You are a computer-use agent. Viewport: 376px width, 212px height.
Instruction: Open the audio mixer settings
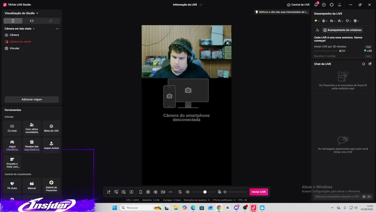pos(180,192)
